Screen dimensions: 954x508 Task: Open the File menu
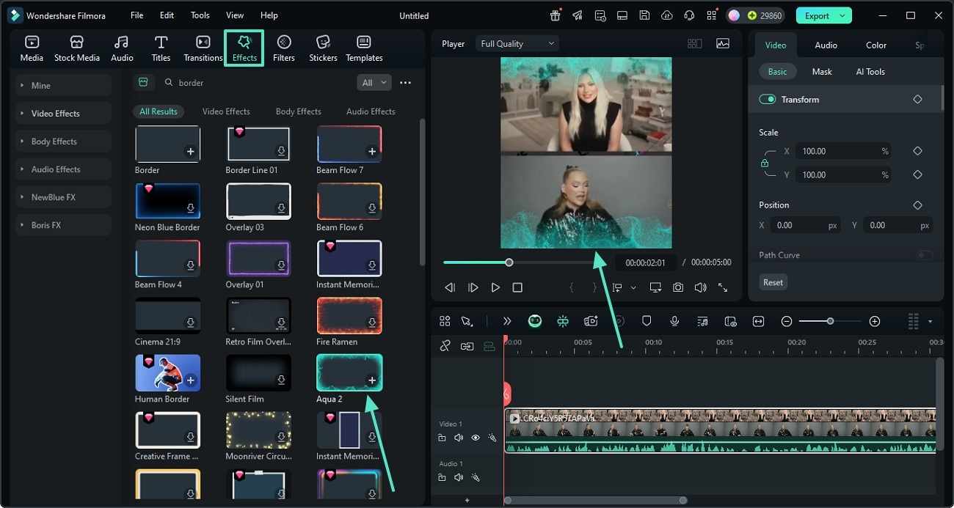point(136,15)
